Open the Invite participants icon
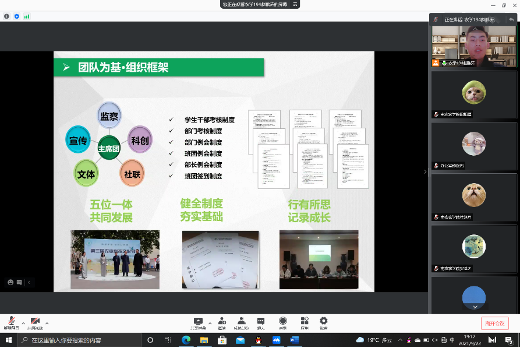520x347 pixels. point(222,321)
